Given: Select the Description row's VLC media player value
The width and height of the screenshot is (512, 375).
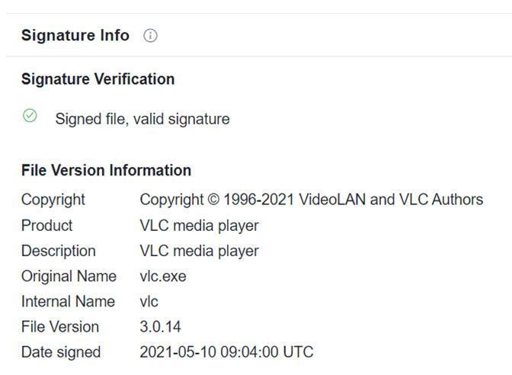Looking at the screenshot, I should coord(200,251).
